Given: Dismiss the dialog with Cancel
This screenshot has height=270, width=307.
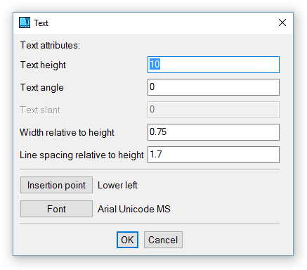Looking at the screenshot, I should tap(163, 240).
